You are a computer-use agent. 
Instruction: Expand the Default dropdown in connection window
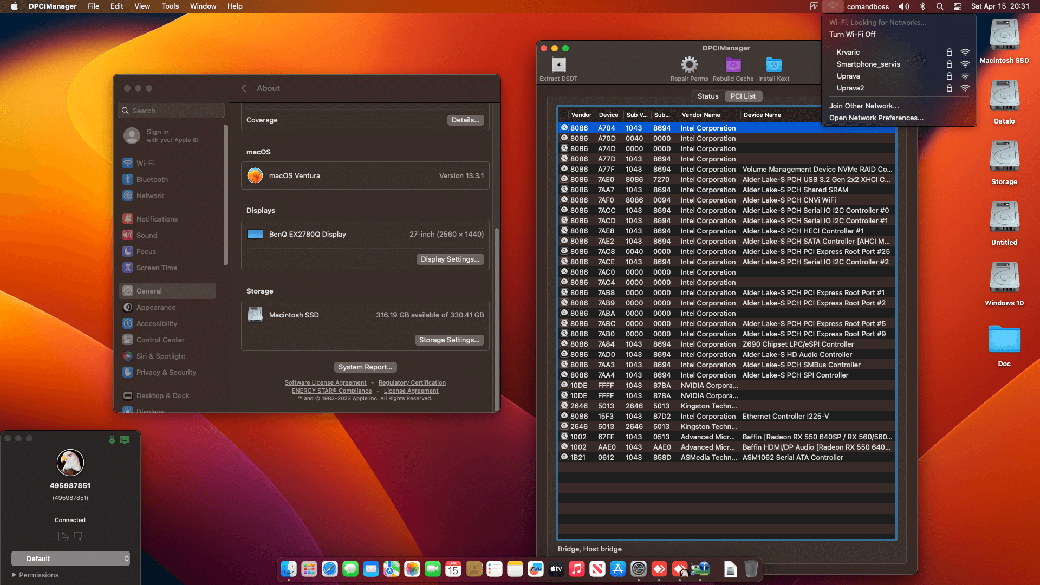70,558
